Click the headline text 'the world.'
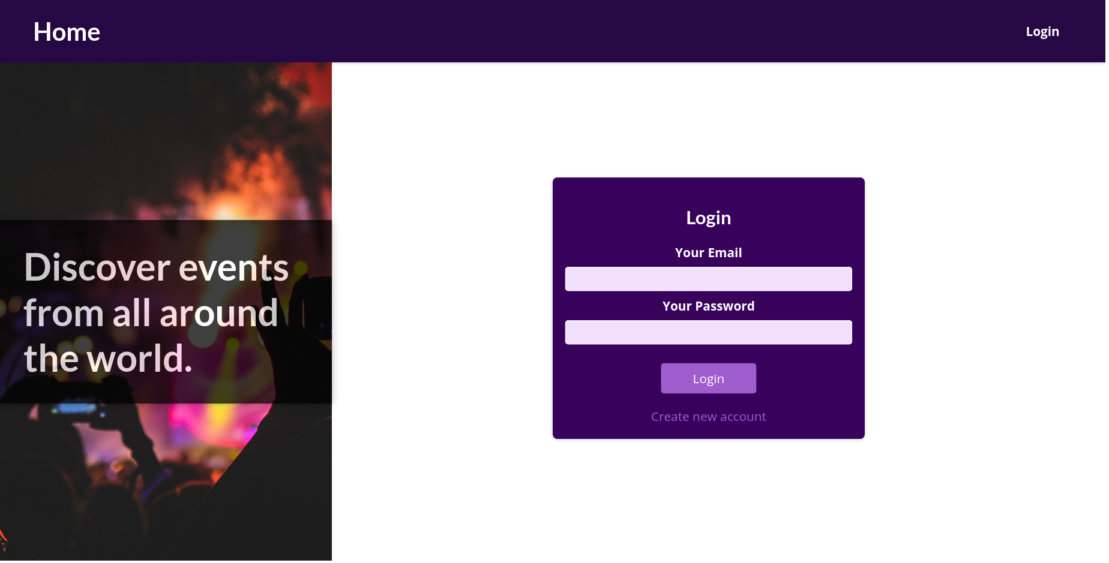Image resolution: width=1109 pixels, height=563 pixels. [108, 359]
